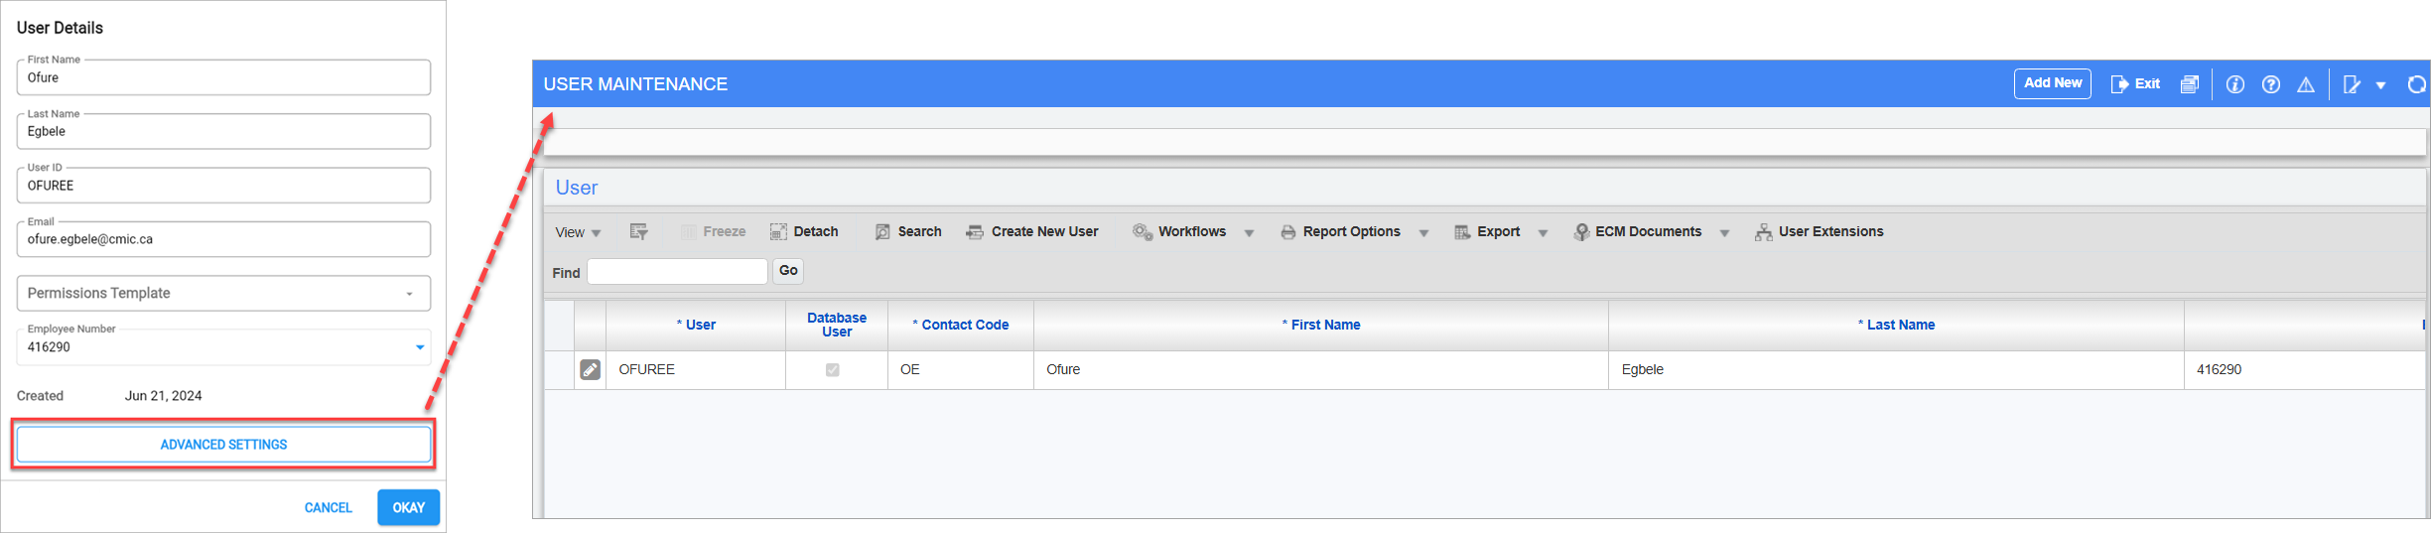2431x533 pixels.
Task: Click the query-by-example icon next to View
Action: [638, 231]
